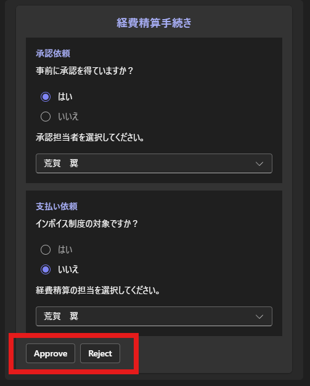Select はい radio under 事前に承認を得ていますか
Screen dimensions: 310x386
click(46, 97)
